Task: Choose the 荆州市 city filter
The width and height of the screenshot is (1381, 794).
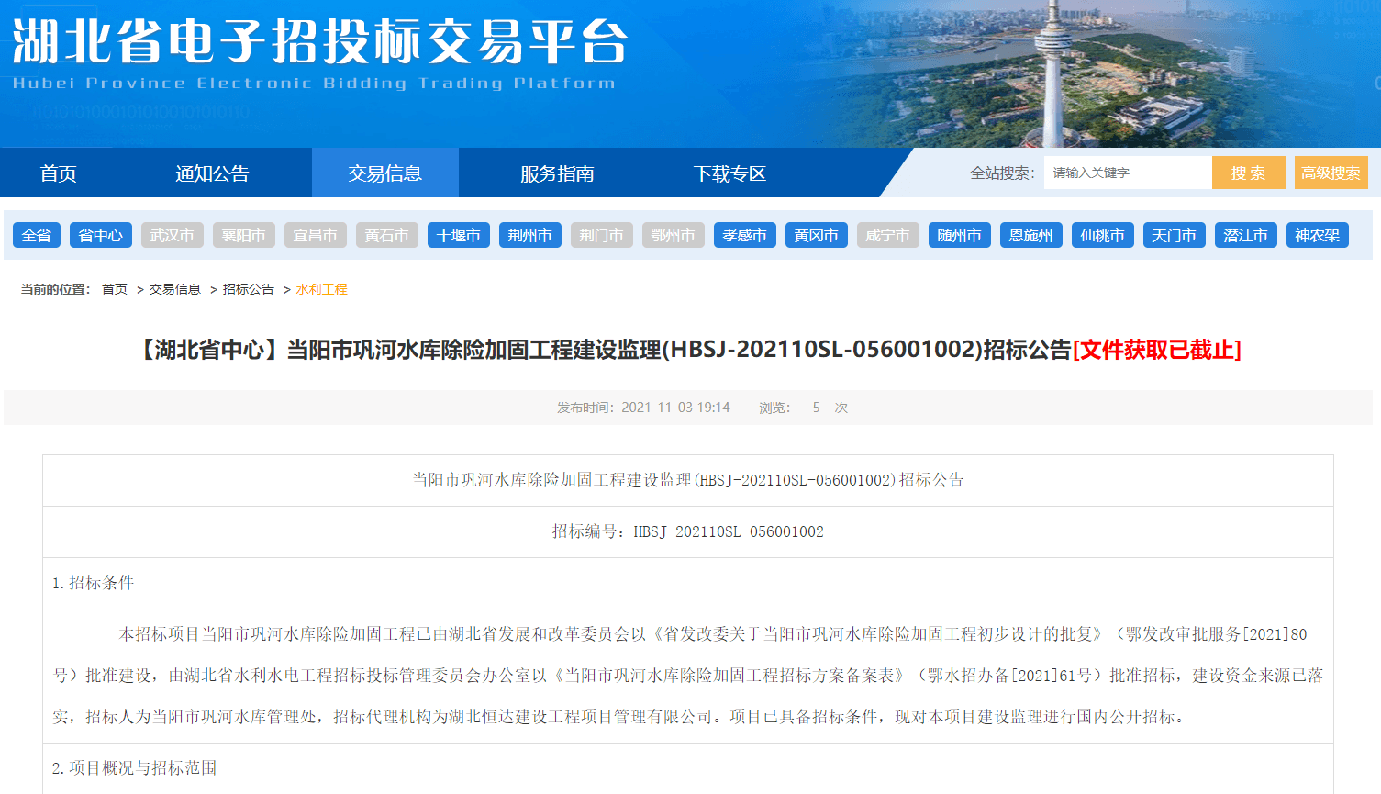Action: coord(530,236)
